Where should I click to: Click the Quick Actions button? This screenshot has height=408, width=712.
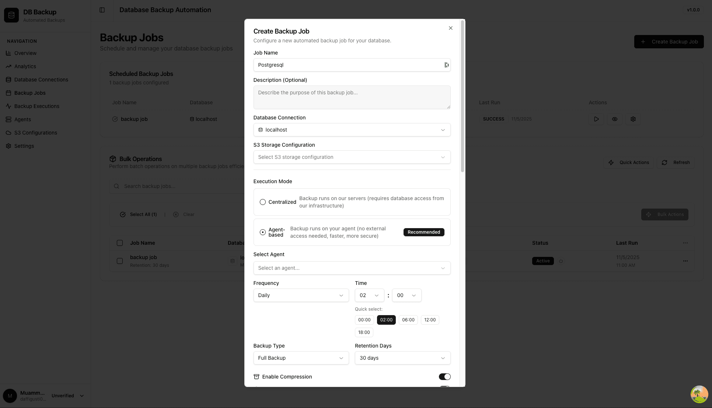[x=629, y=162]
